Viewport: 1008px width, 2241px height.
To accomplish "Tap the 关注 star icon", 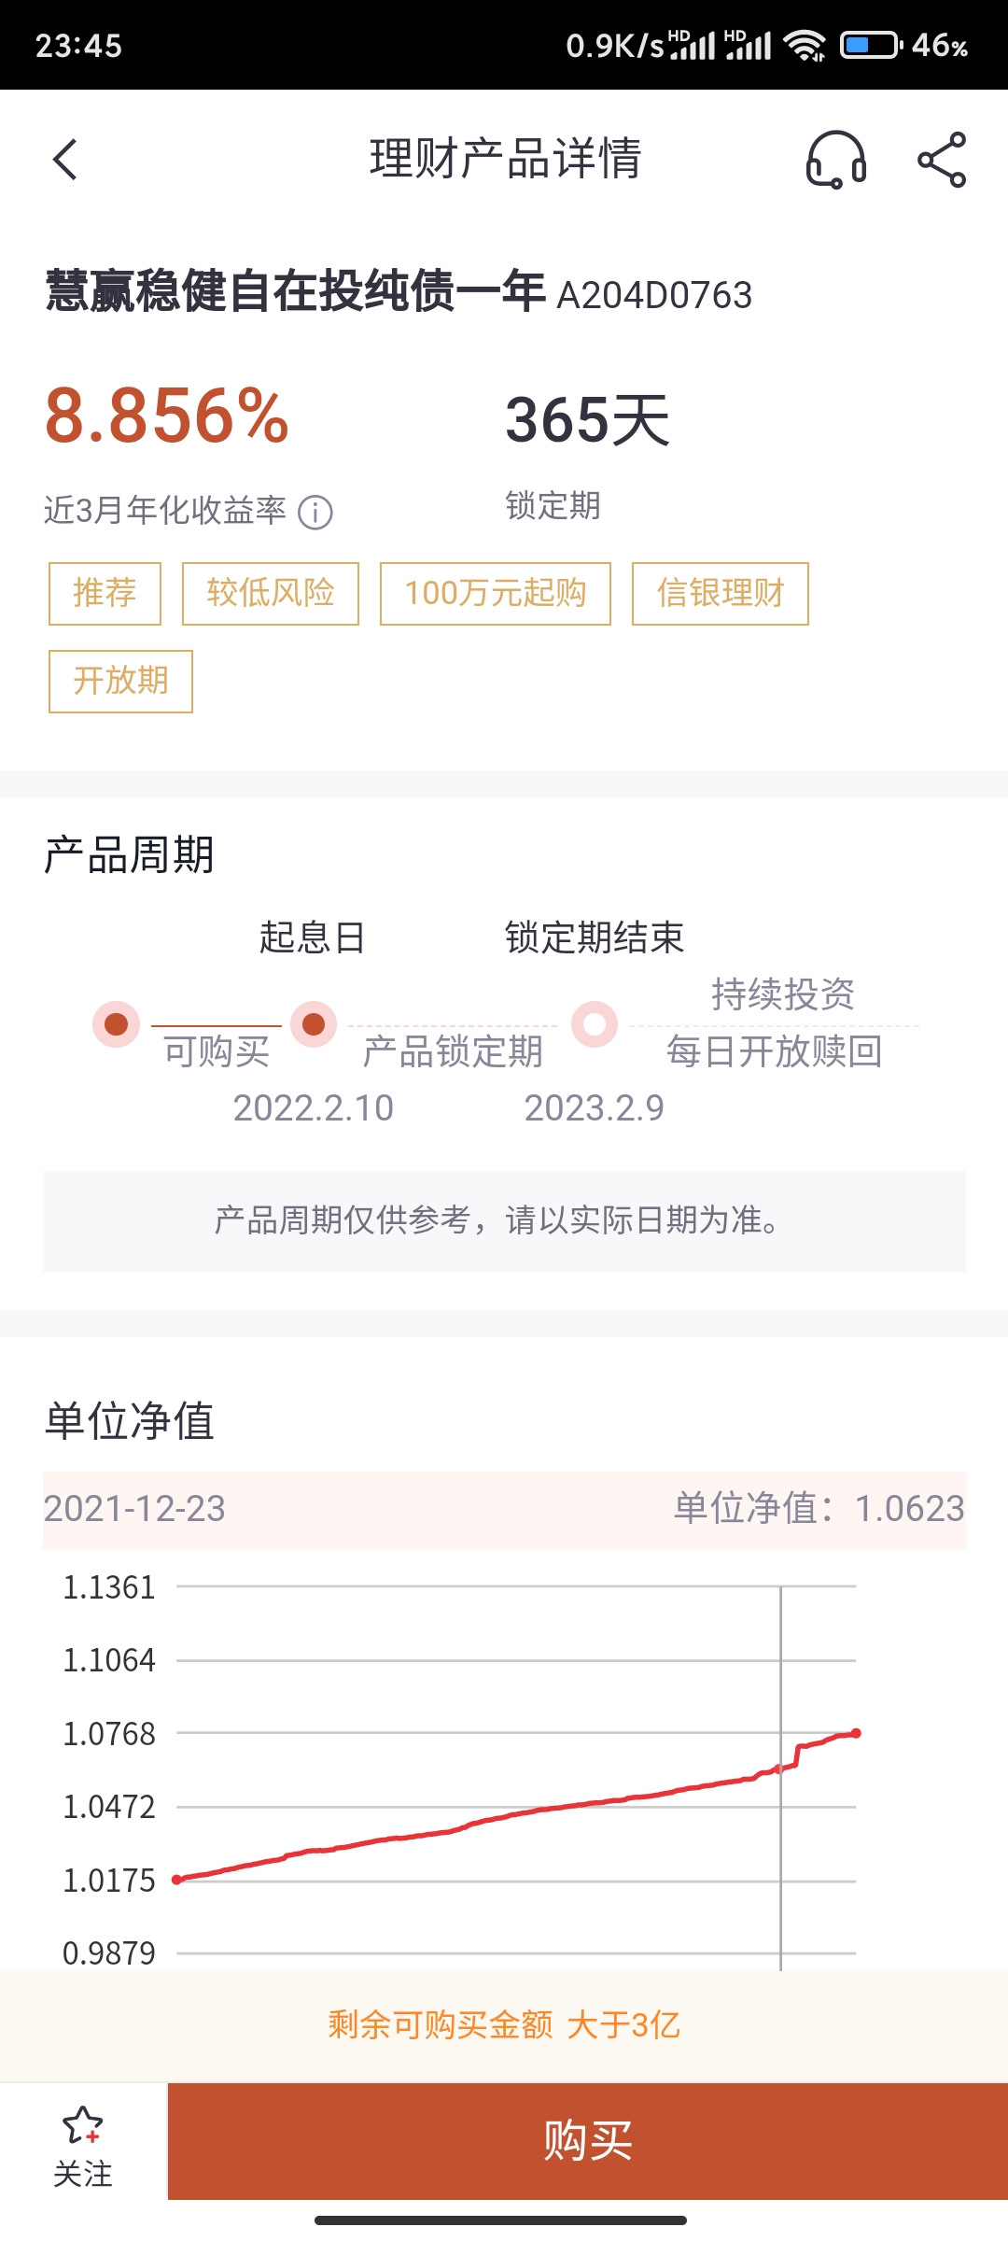I will point(82,2128).
